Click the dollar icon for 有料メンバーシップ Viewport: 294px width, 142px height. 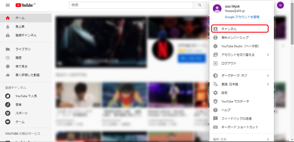[215, 37]
